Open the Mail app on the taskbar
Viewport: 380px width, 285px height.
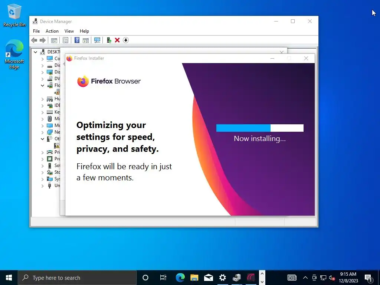point(209,278)
